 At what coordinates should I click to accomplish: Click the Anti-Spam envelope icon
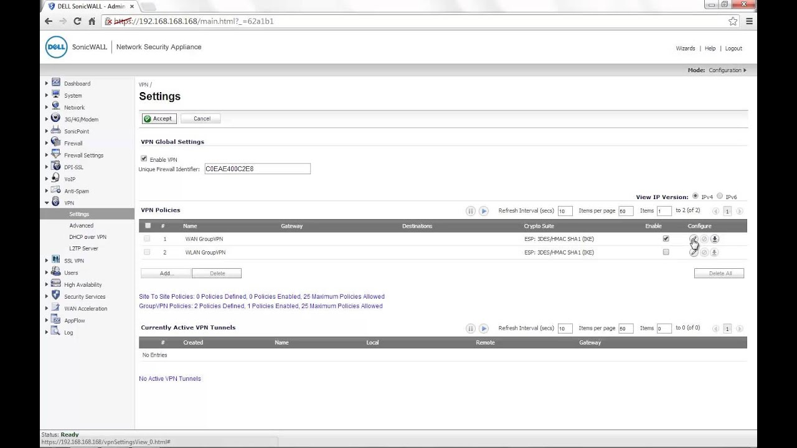click(56, 190)
